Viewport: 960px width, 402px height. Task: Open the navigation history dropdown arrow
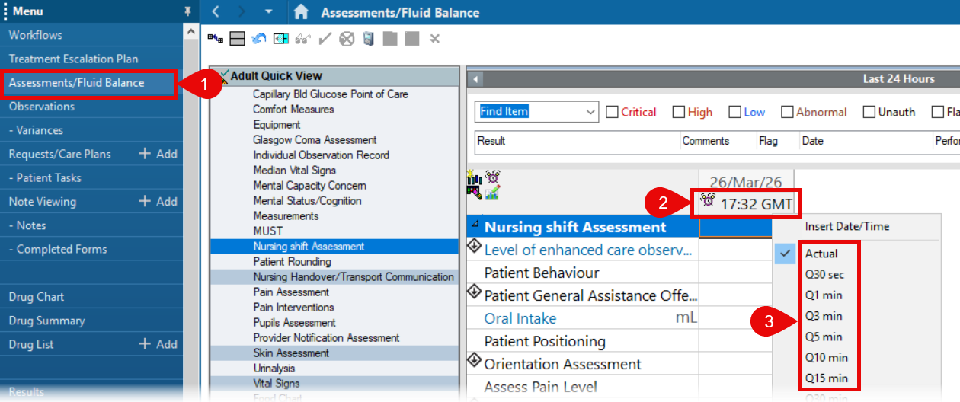(268, 12)
